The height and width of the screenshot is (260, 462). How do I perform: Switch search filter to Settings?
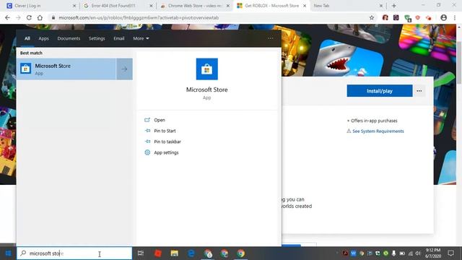pos(97,38)
